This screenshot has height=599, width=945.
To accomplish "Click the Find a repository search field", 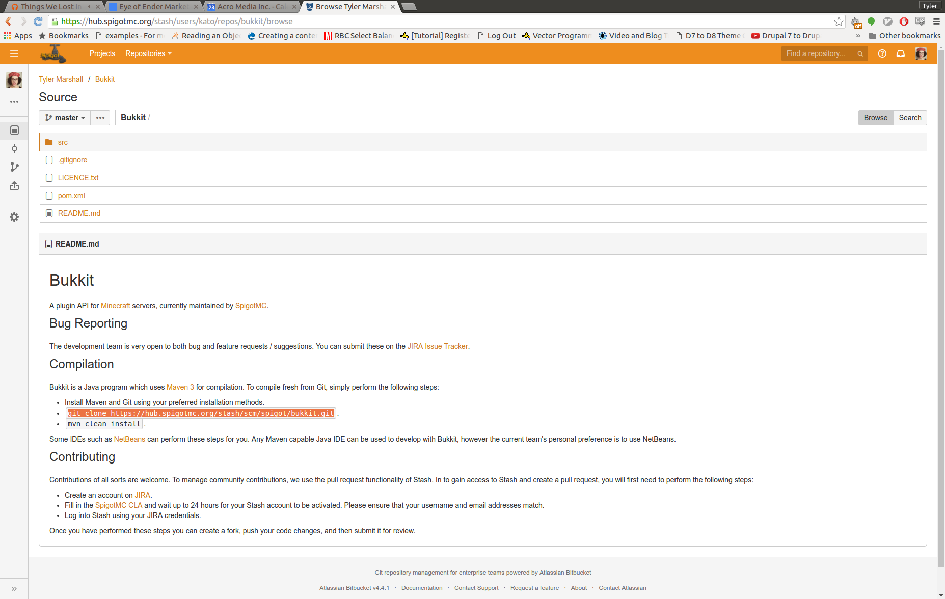I will click(818, 53).
